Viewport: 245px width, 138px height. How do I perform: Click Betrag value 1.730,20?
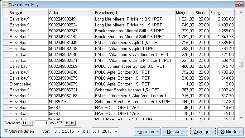click(226, 72)
